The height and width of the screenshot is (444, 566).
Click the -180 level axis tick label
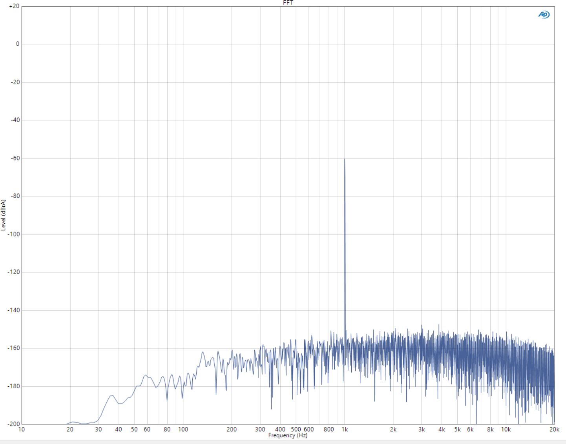(x=14, y=386)
